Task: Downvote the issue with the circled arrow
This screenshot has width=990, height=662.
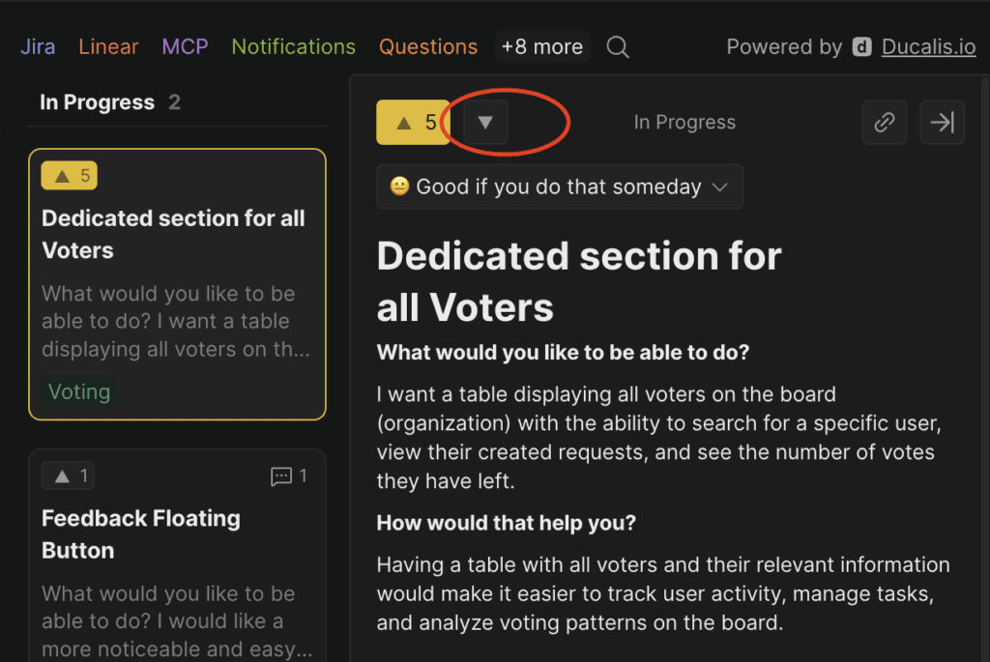Action: pos(485,122)
